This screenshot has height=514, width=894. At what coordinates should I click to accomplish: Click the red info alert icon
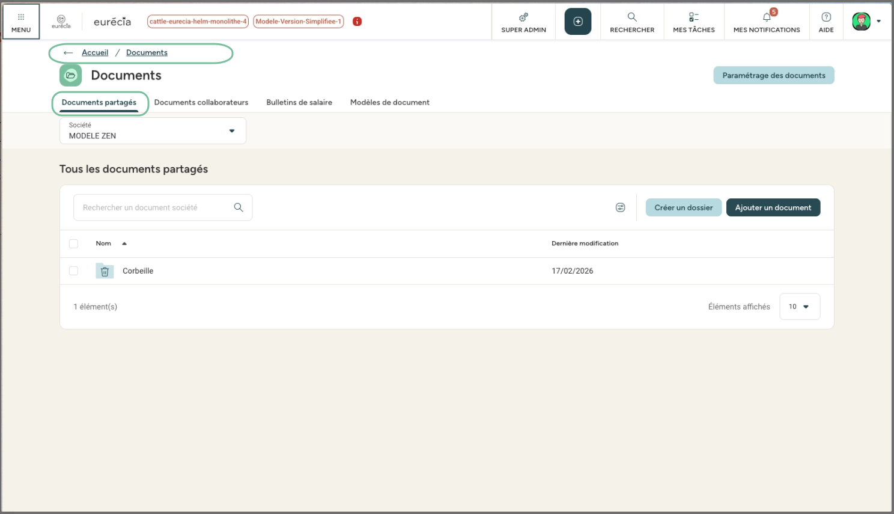coord(357,22)
